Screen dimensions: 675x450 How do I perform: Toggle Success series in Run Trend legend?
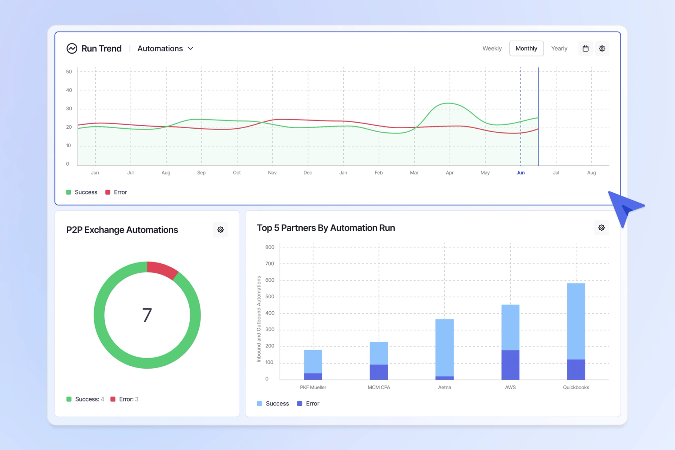click(82, 192)
